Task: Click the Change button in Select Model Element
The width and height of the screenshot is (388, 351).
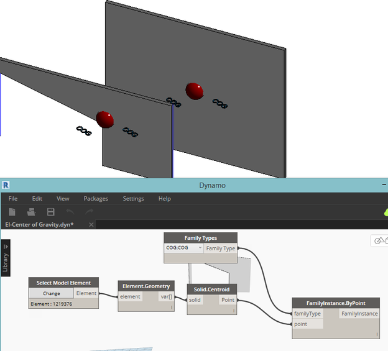Action: [51, 293]
